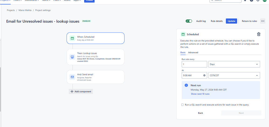Screen dimensions: 269x127
Task: Delete the Scheduled trigger with trash icon
Action: pos(259,34)
